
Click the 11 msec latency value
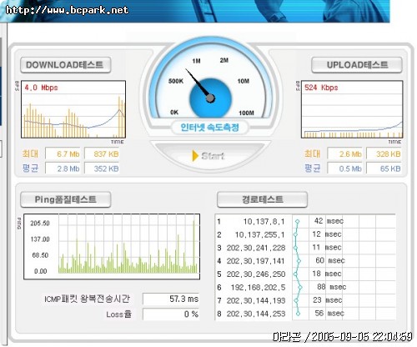pos(327,247)
